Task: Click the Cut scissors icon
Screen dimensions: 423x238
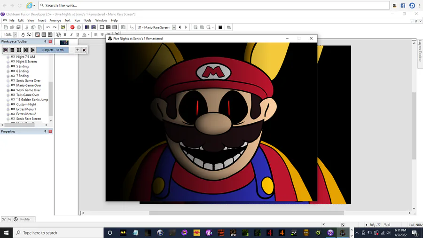Action: point(27,27)
